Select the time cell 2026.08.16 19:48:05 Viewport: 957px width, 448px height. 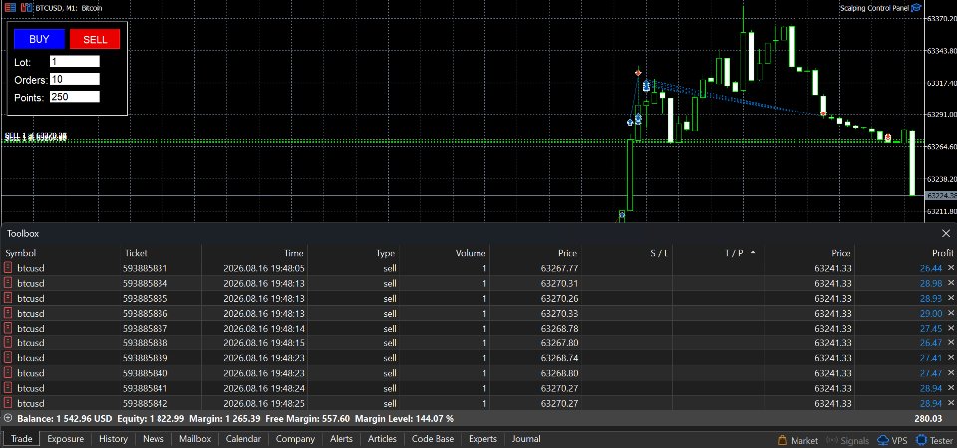(x=264, y=268)
